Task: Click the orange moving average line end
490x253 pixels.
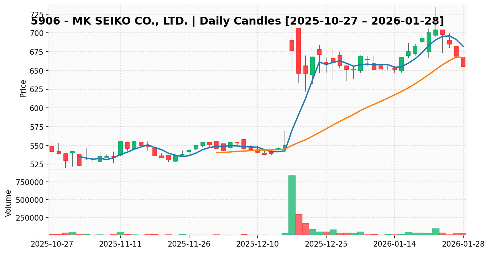Action: [x=463, y=58]
